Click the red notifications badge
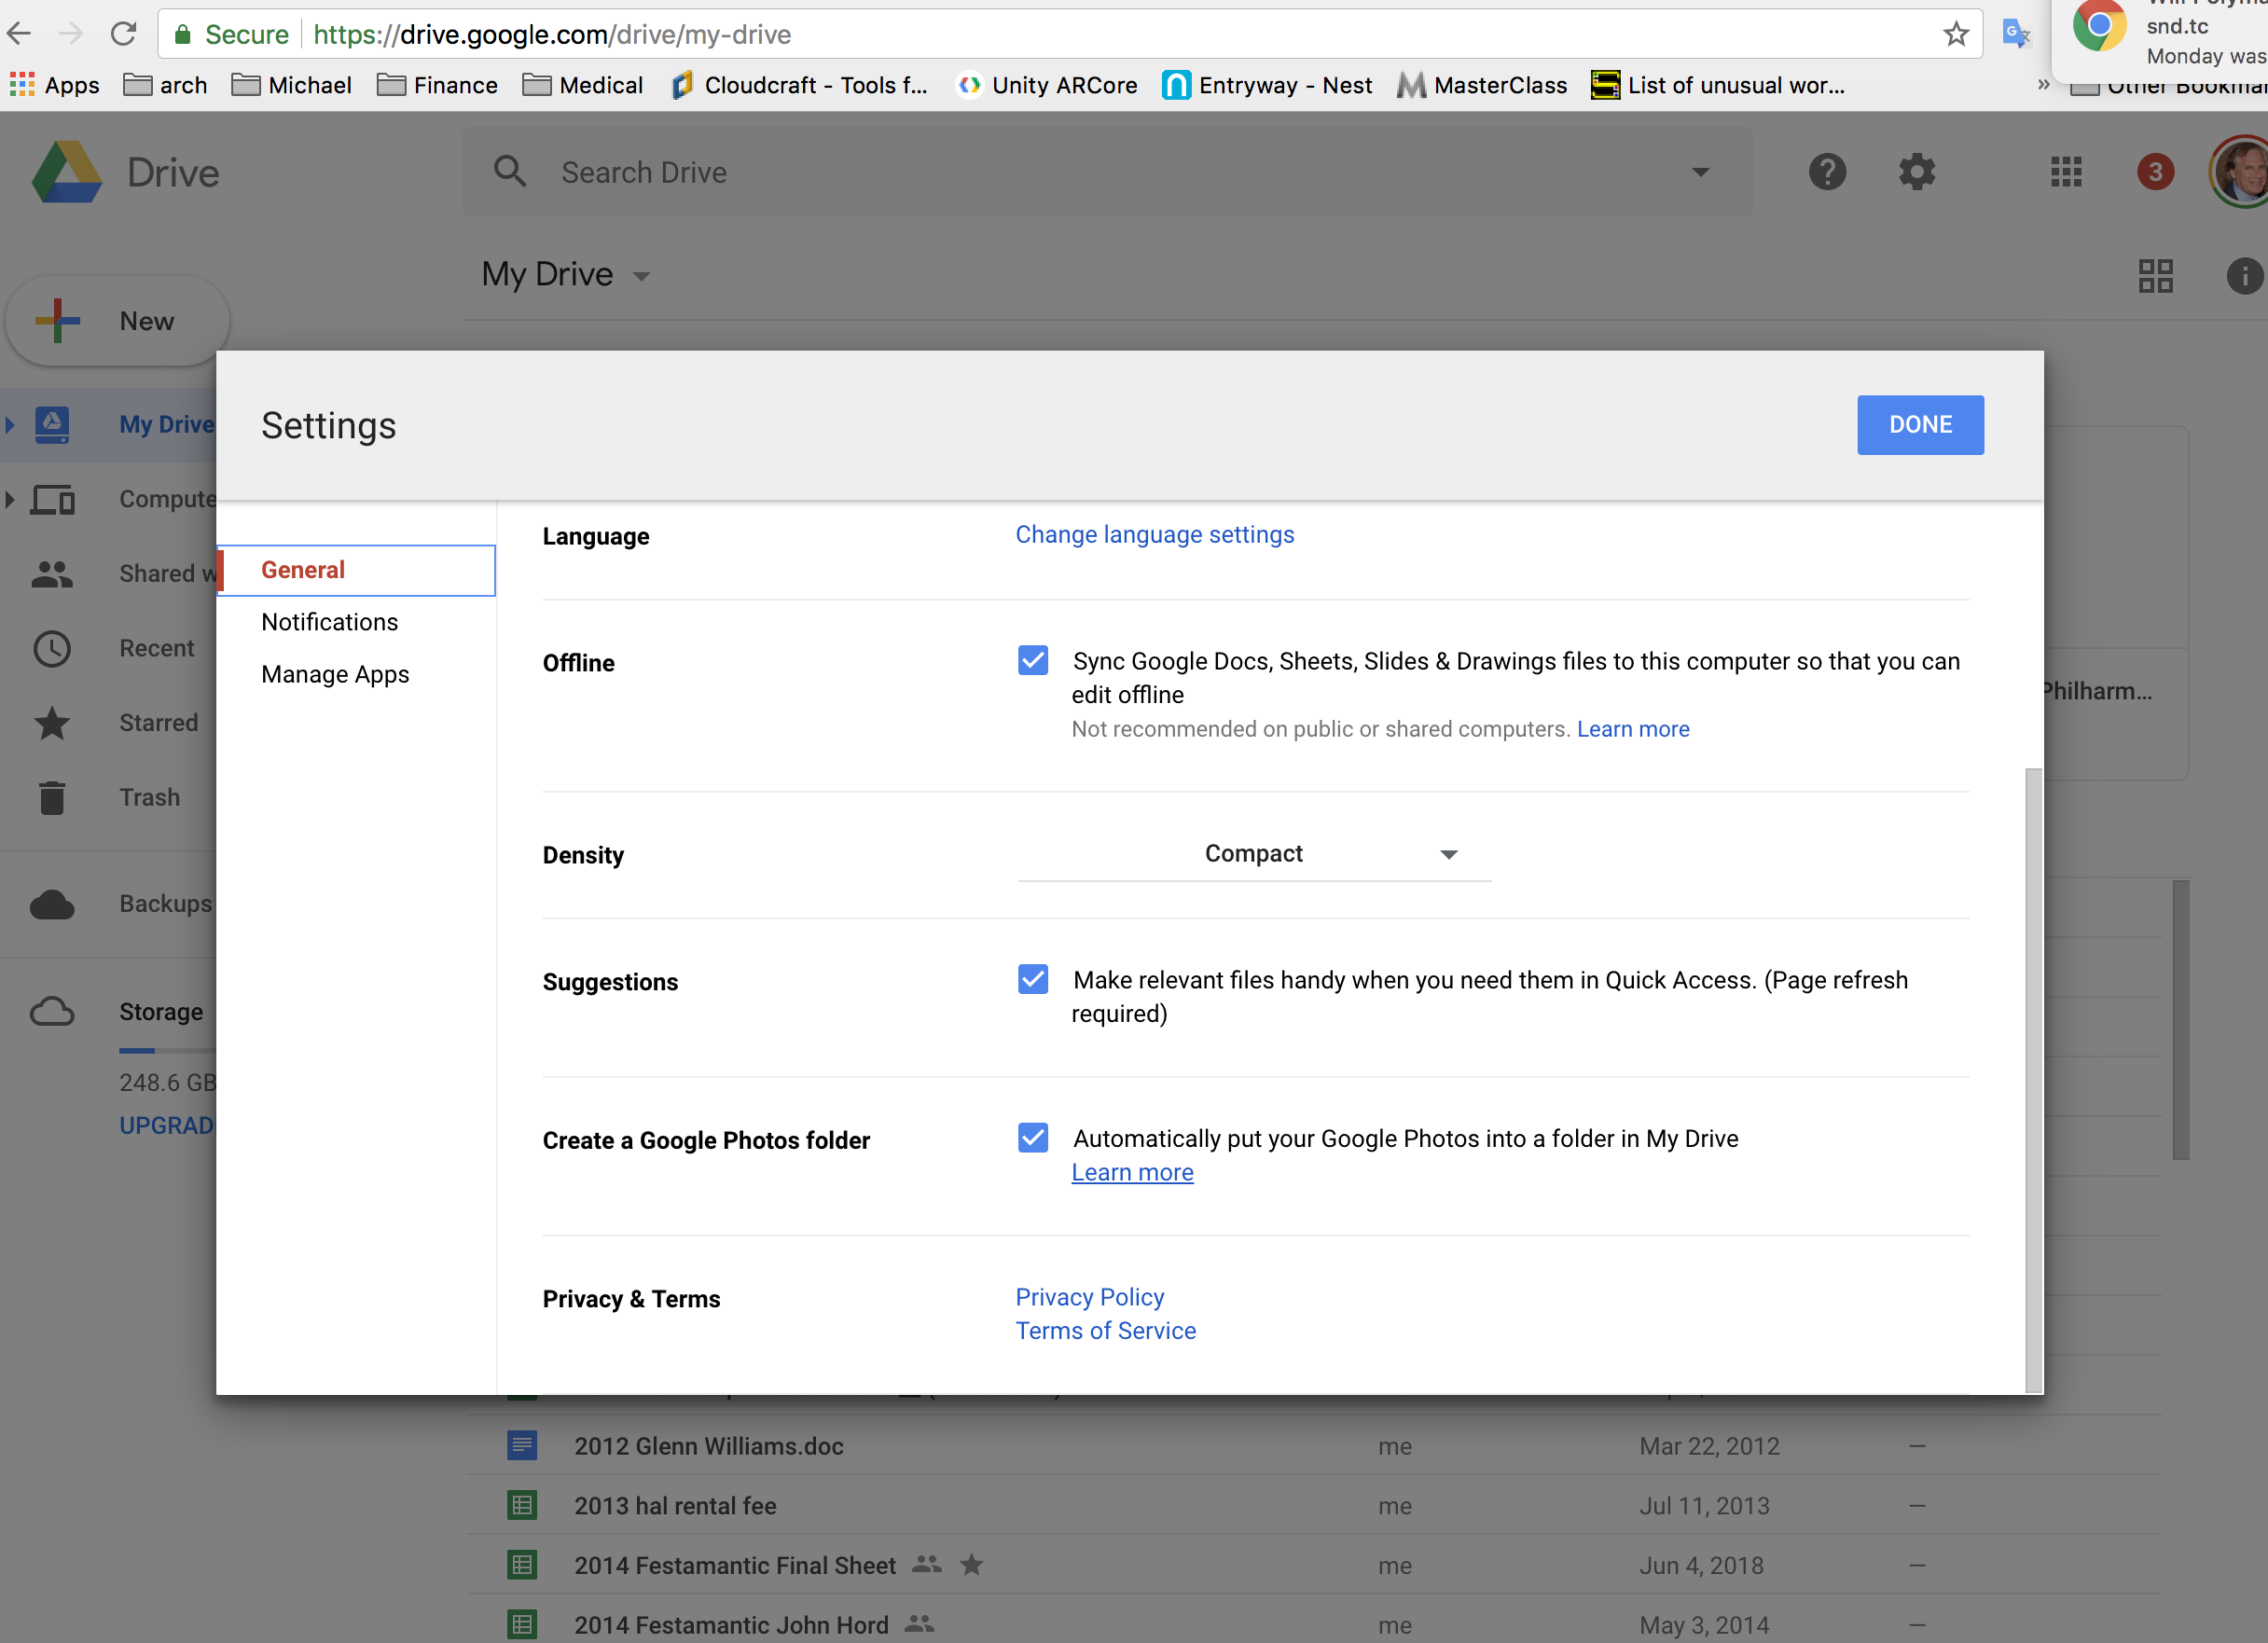The image size is (2268, 1643). 2155,172
